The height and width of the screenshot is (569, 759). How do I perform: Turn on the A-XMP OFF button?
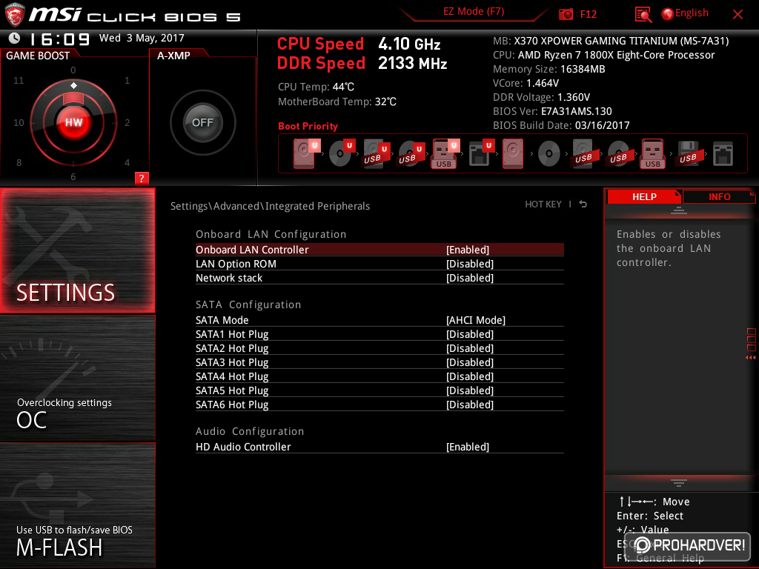(202, 122)
